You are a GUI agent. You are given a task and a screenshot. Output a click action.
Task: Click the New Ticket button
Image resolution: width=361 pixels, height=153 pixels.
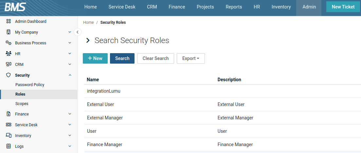click(343, 7)
